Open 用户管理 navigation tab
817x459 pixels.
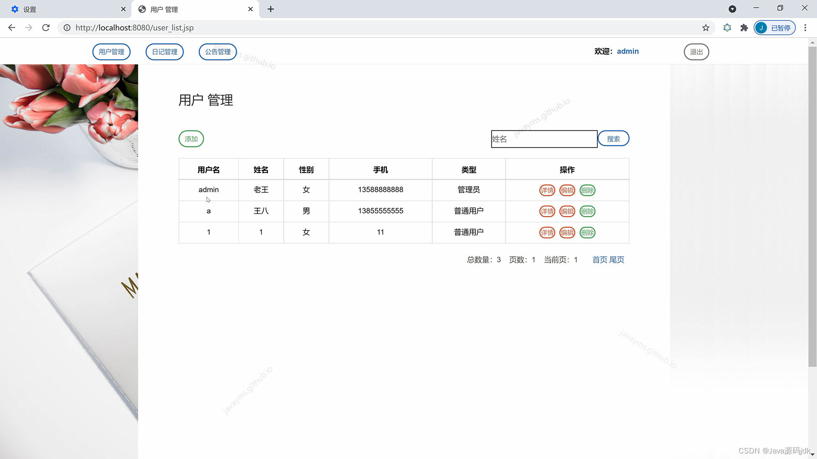111,51
